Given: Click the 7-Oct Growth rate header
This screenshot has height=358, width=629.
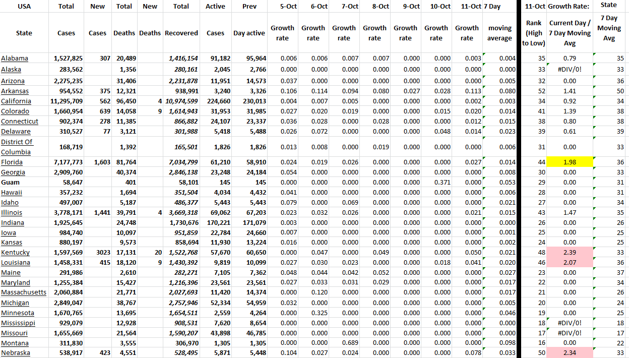Looking at the screenshot, I should 344,28.
